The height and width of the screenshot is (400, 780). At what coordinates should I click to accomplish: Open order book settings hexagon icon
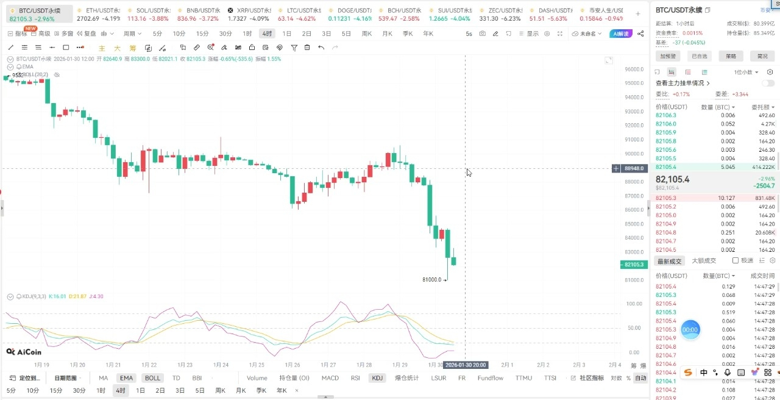point(770,72)
